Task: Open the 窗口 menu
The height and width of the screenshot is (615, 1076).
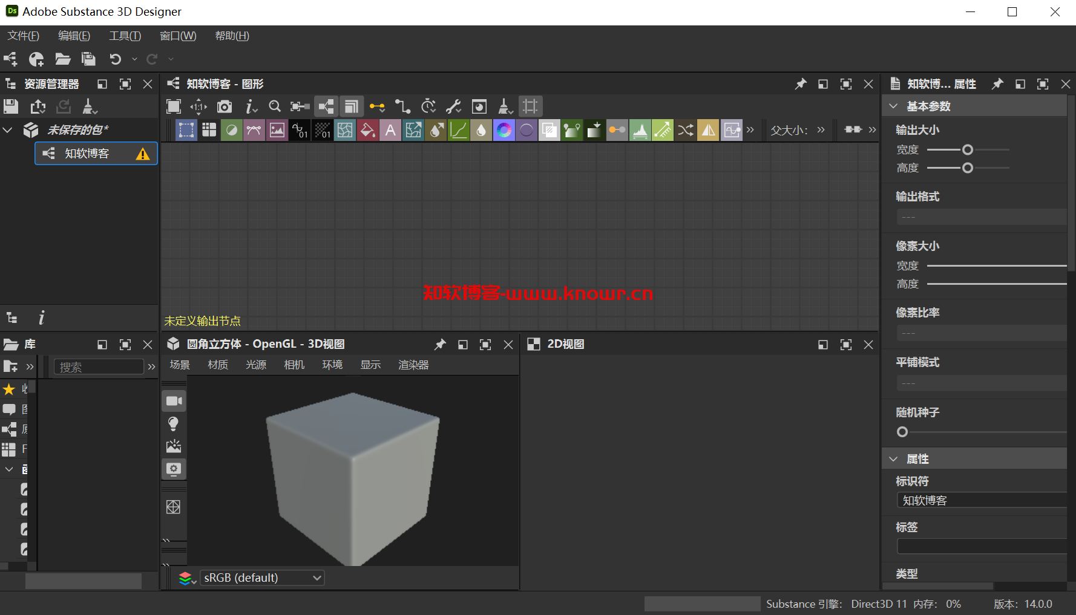Action: [178, 36]
